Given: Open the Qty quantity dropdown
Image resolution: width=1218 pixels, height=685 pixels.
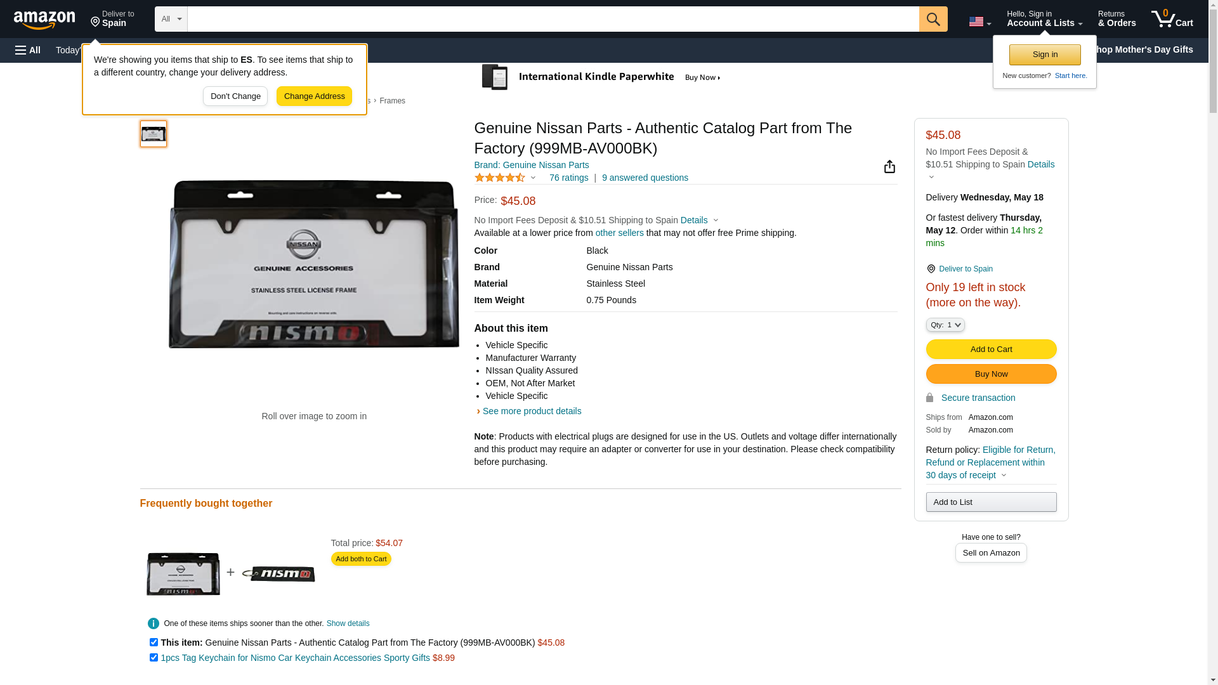Looking at the screenshot, I should 945,325.
